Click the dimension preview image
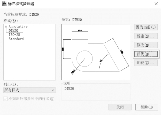The width and height of the screenshot is (161, 115). pyautogui.click(x=96, y=52)
